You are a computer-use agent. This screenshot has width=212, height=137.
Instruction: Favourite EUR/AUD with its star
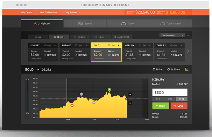[86, 45]
